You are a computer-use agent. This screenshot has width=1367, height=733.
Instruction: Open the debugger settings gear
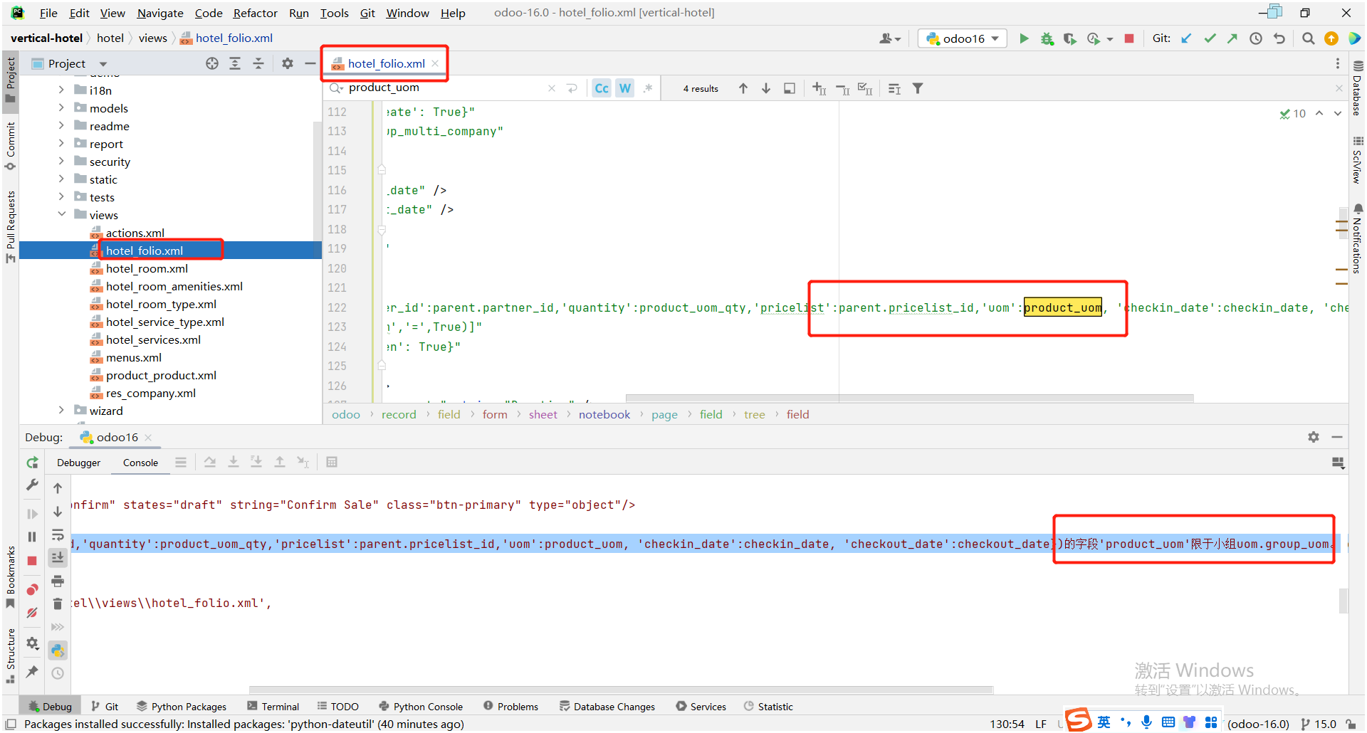pyautogui.click(x=1314, y=437)
